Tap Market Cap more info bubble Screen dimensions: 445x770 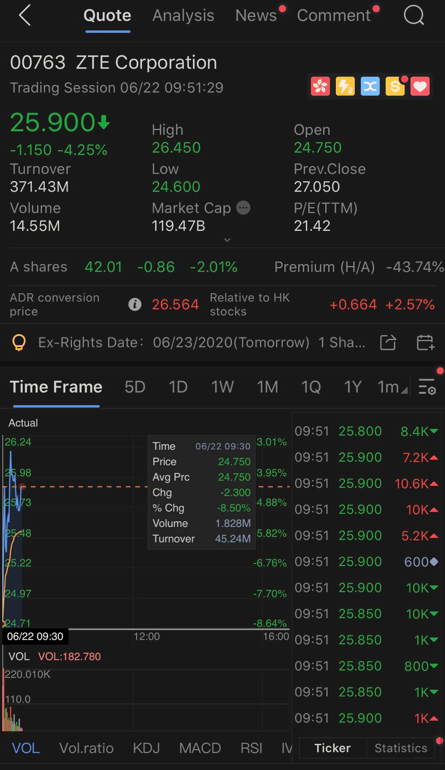[243, 208]
